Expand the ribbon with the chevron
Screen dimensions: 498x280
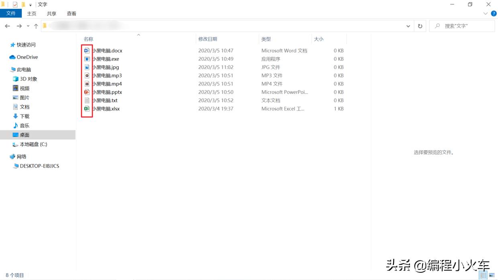pos(485,14)
